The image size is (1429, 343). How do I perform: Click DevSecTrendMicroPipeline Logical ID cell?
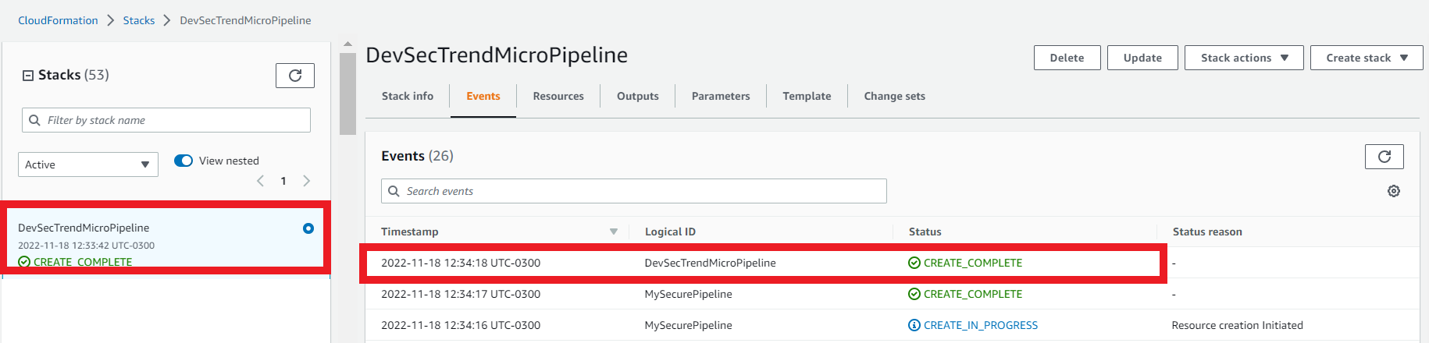[711, 263]
